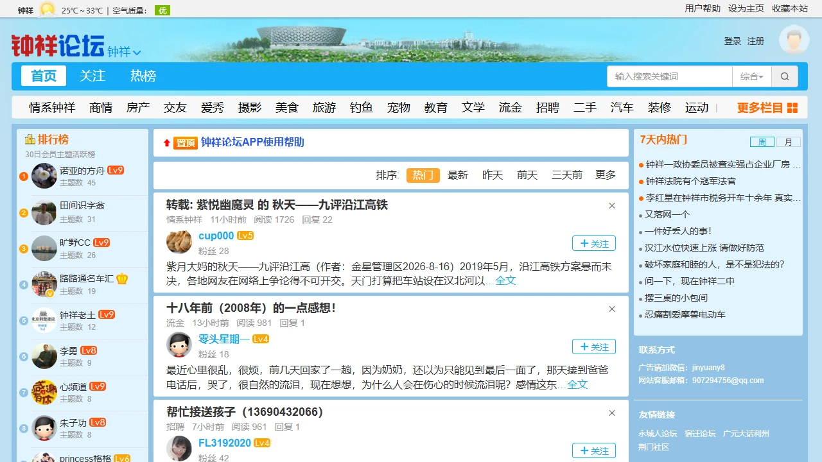The image size is (822, 462).
Task: Click the 登录 link
Action: click(733, 41)
